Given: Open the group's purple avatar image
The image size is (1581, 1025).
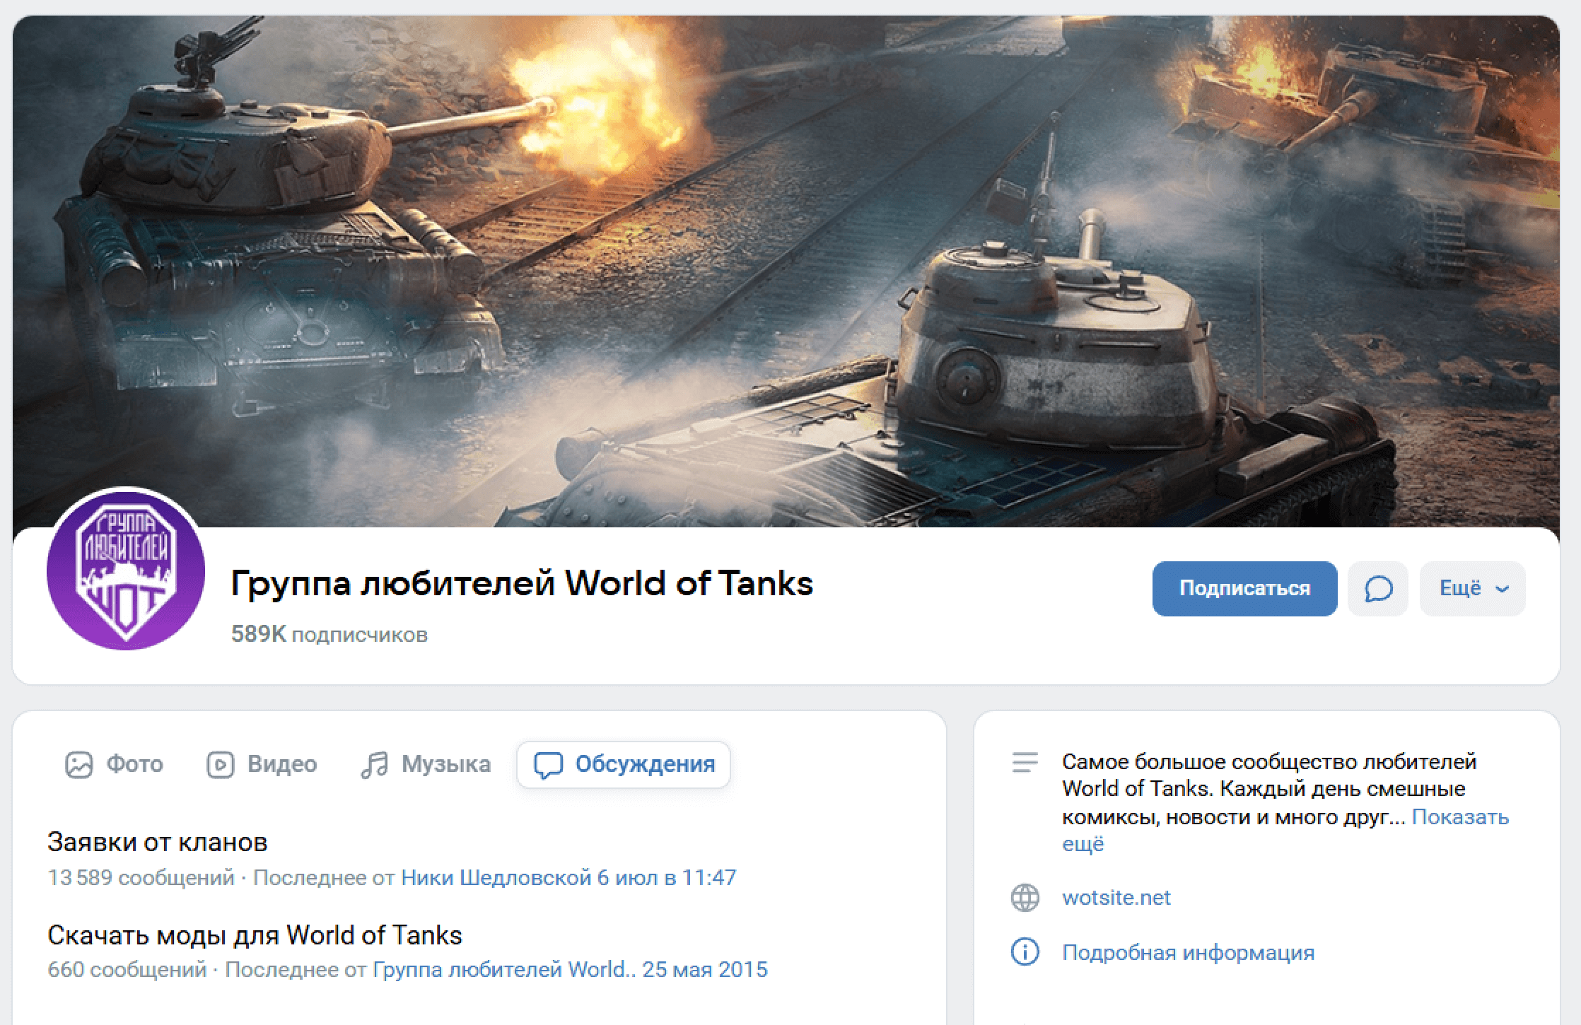Looking at the screenshot, I should click(x=126, y=570).
